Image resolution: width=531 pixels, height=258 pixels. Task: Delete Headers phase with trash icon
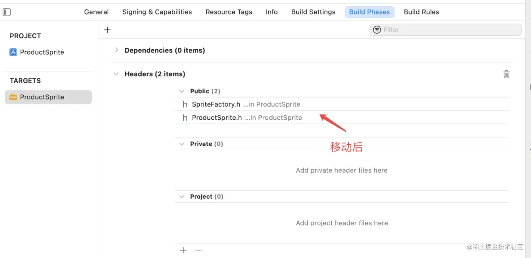pos(507,74)
